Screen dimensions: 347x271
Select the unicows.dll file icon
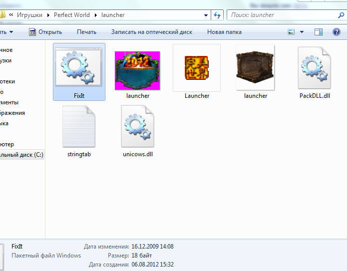(138, 127)
